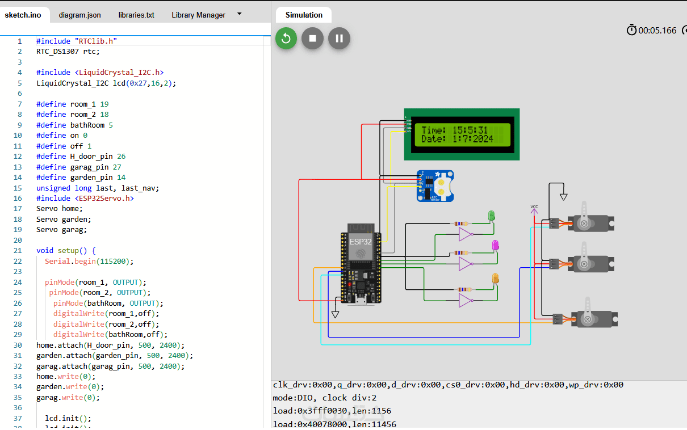Click the '#define room_1 19' line
Image resolution: width=687 pixels, height=430 pixels.
(x=72, y=104)
